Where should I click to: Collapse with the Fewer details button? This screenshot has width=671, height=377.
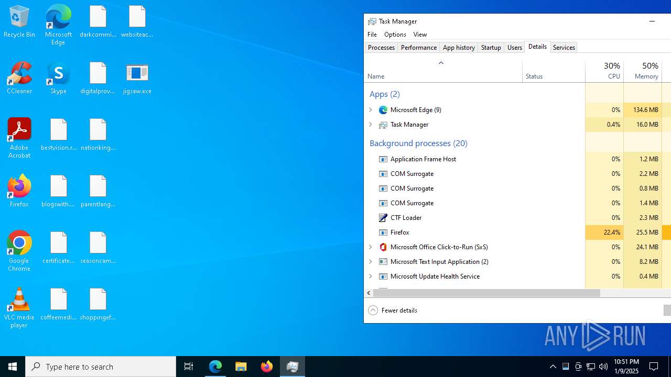(393, 311)
